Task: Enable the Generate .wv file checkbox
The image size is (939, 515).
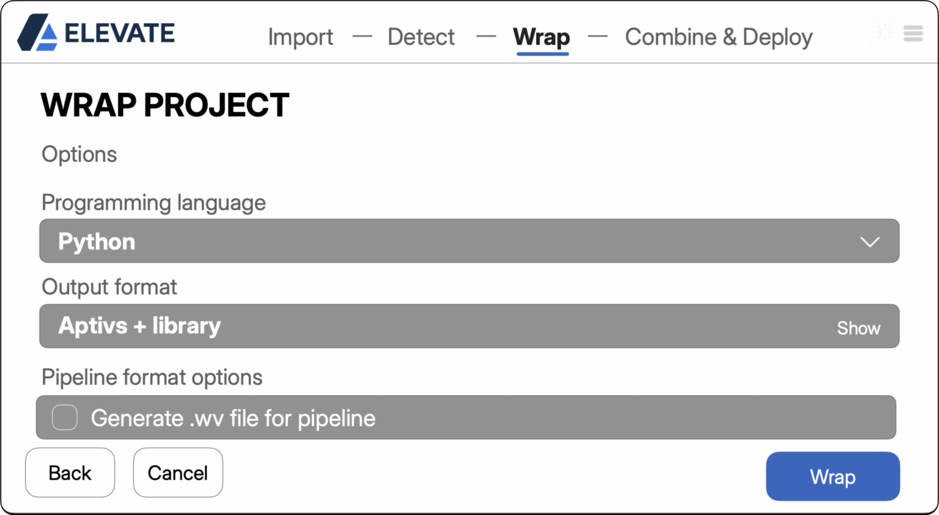Action: (x=65, y=418)
